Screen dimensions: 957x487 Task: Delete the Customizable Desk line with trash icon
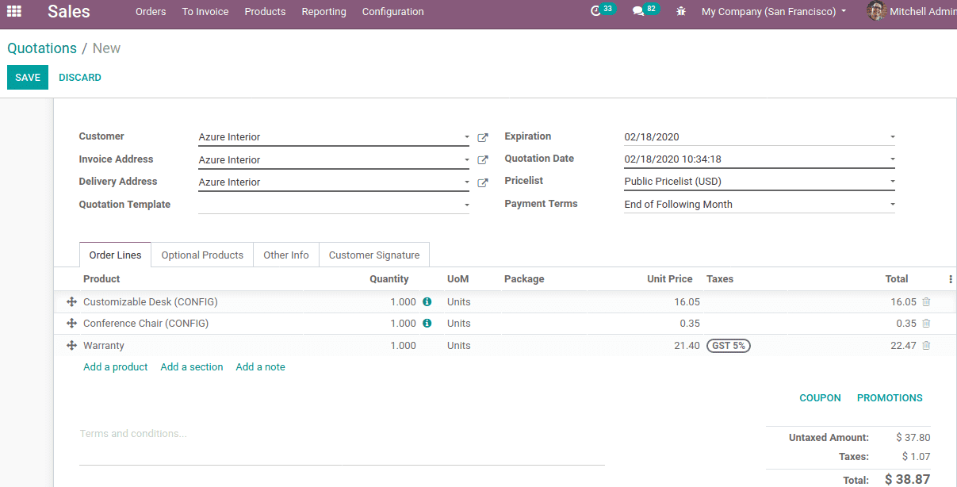(x=926, y=301)
